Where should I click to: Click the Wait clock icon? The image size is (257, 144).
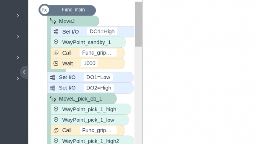pos(56,63)
